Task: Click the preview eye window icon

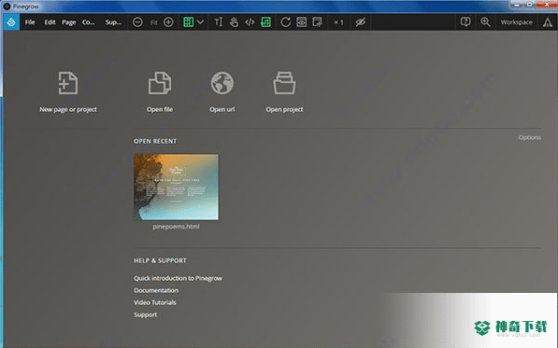Action: click(301, 22)
